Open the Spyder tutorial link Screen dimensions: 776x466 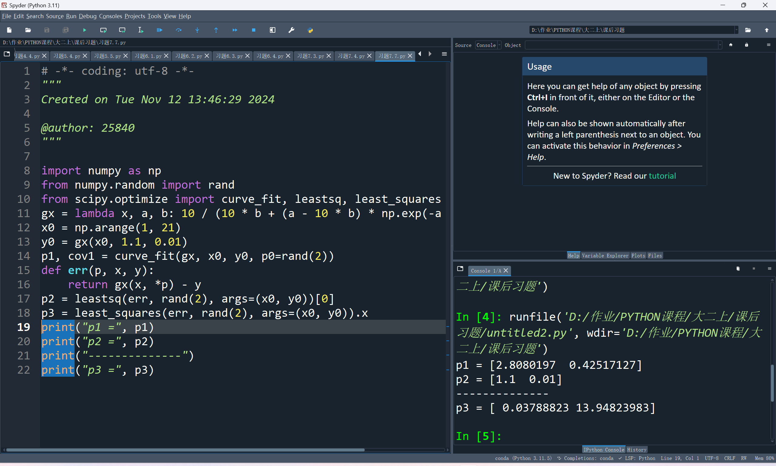coord(662,176)
